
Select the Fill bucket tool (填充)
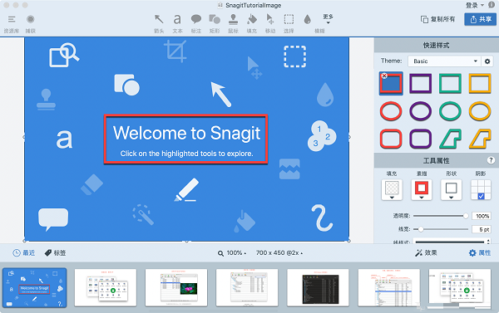(x=252, y=19)
